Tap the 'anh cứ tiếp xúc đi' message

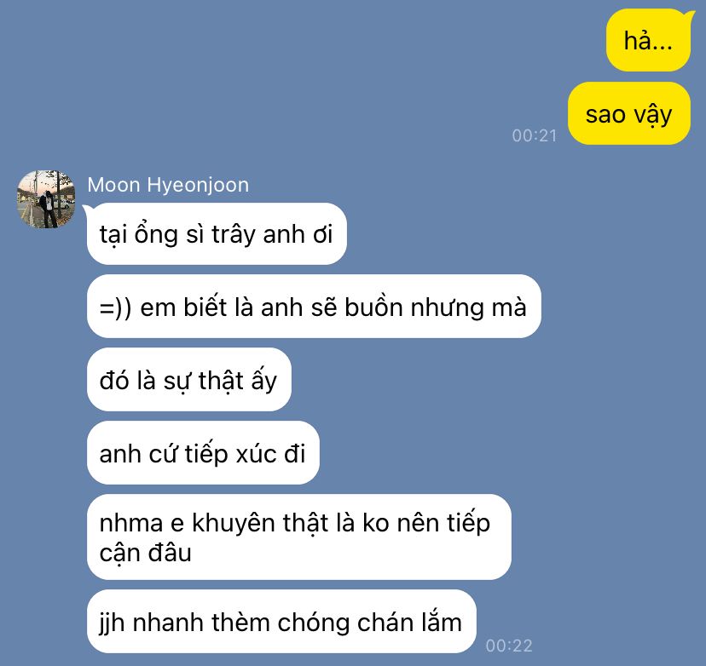point(203,453)
